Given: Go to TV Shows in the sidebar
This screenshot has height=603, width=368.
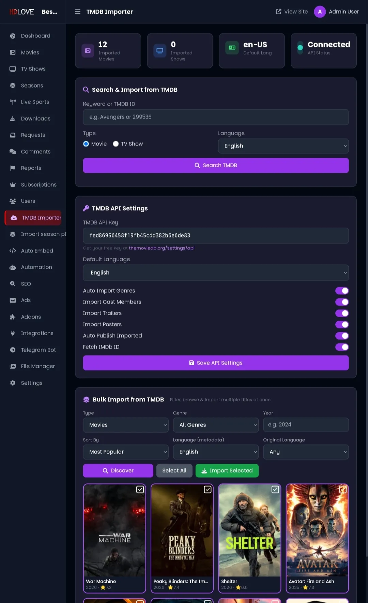Looking at the screenshot, I should (x=33, y=69).
